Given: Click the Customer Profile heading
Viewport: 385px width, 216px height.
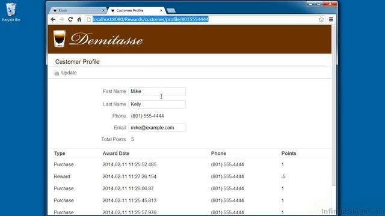Looking at the screenshot, I should point(78,62).
